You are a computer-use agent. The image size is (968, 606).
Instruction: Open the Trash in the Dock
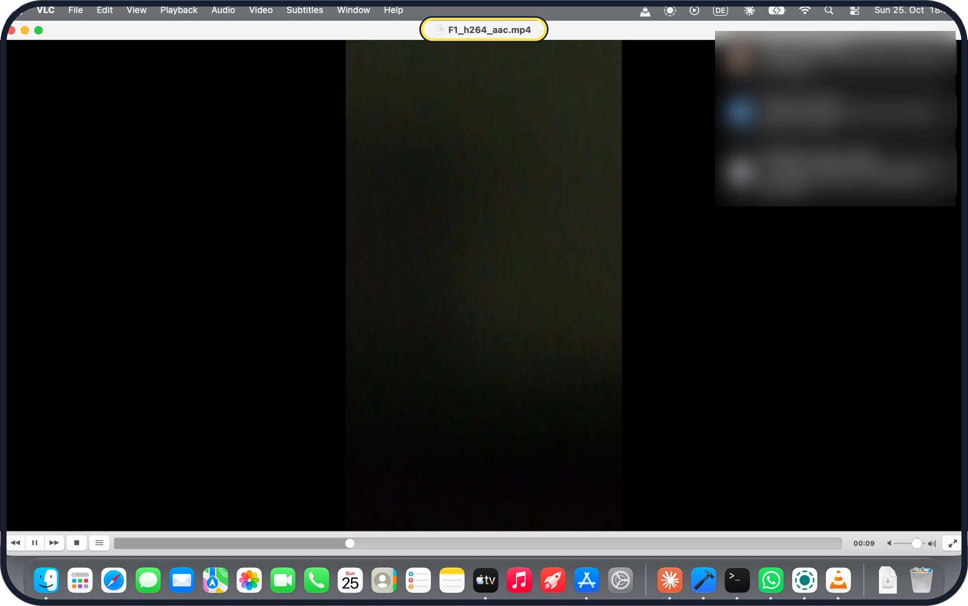coord(921,580)
